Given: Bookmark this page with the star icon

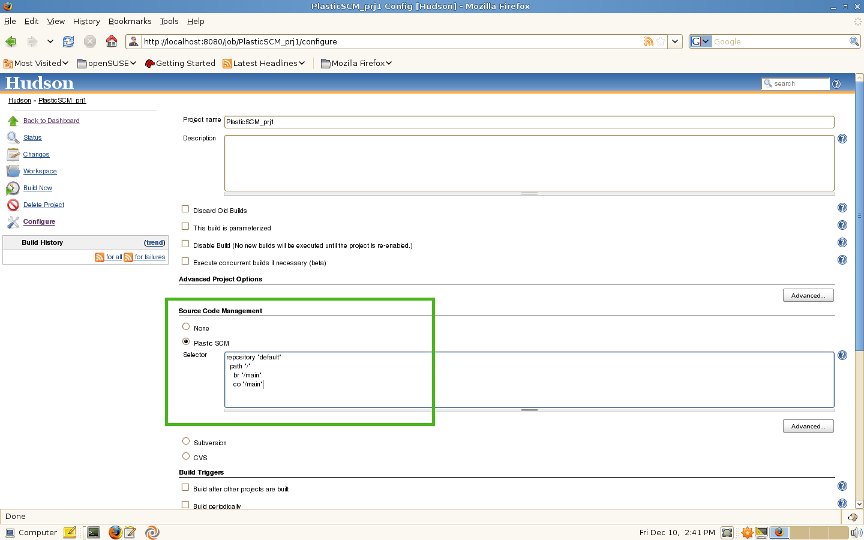Looking at the screenshot, I should (661, 41).
